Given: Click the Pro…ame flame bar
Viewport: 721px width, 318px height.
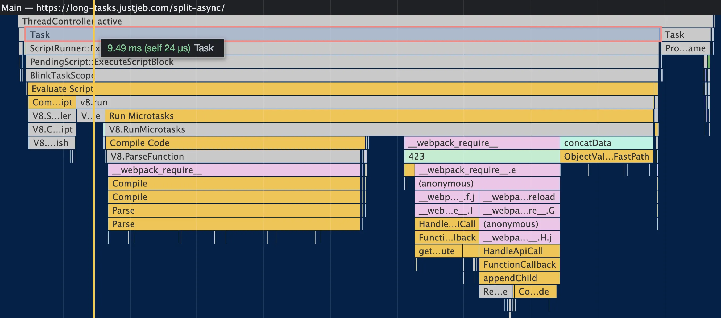Looking at the screenshot, I should pyautogui.click(x=685, y=48).
